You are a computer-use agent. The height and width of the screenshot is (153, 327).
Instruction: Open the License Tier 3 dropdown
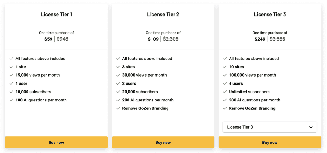click(x=269, y=127)
